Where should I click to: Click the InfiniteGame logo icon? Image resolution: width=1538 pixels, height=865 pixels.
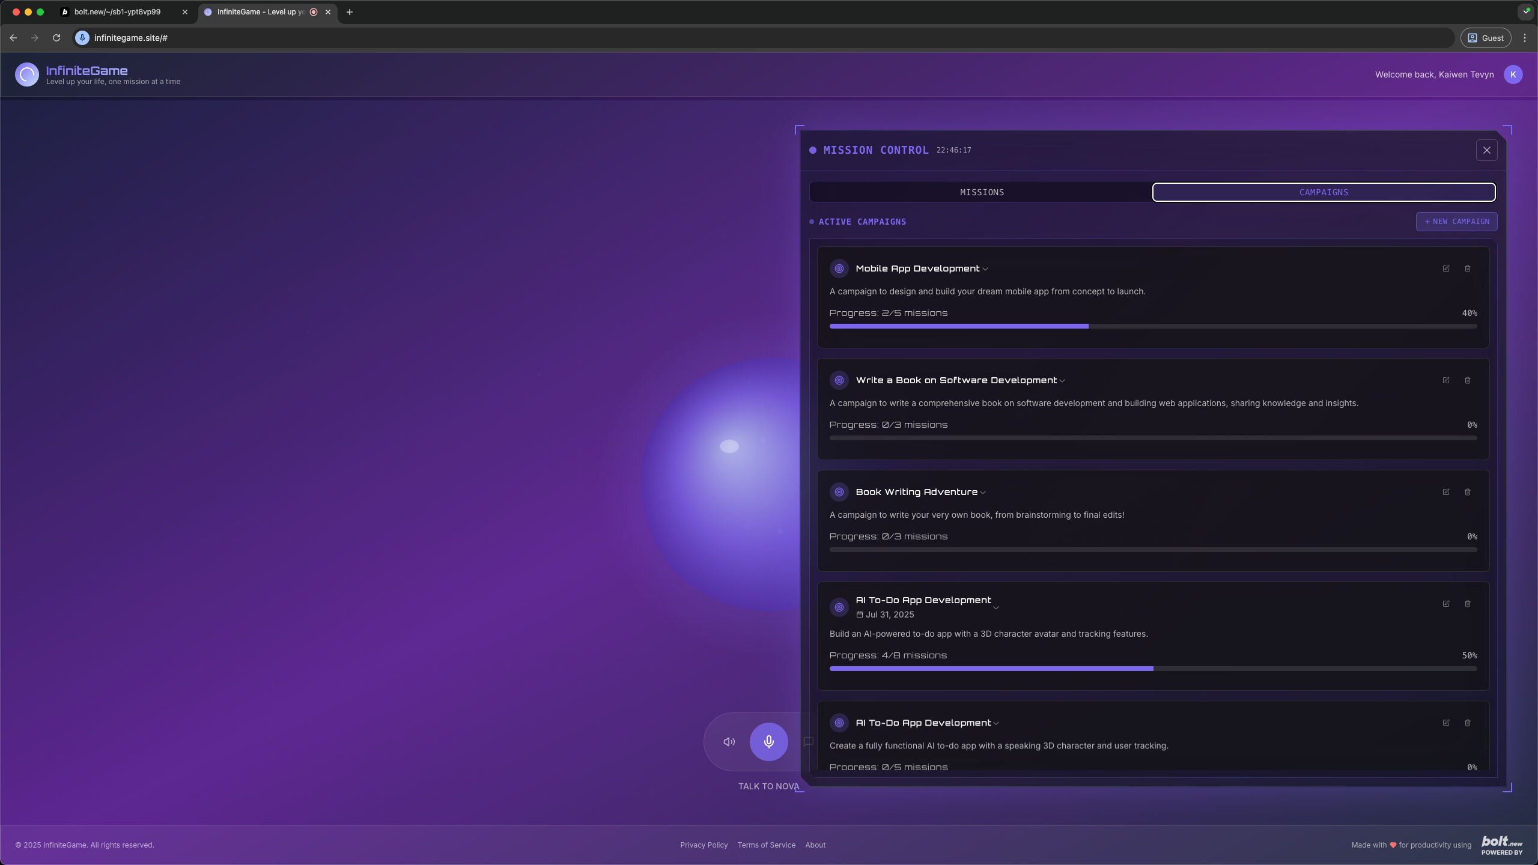click(x=27, y=74)
